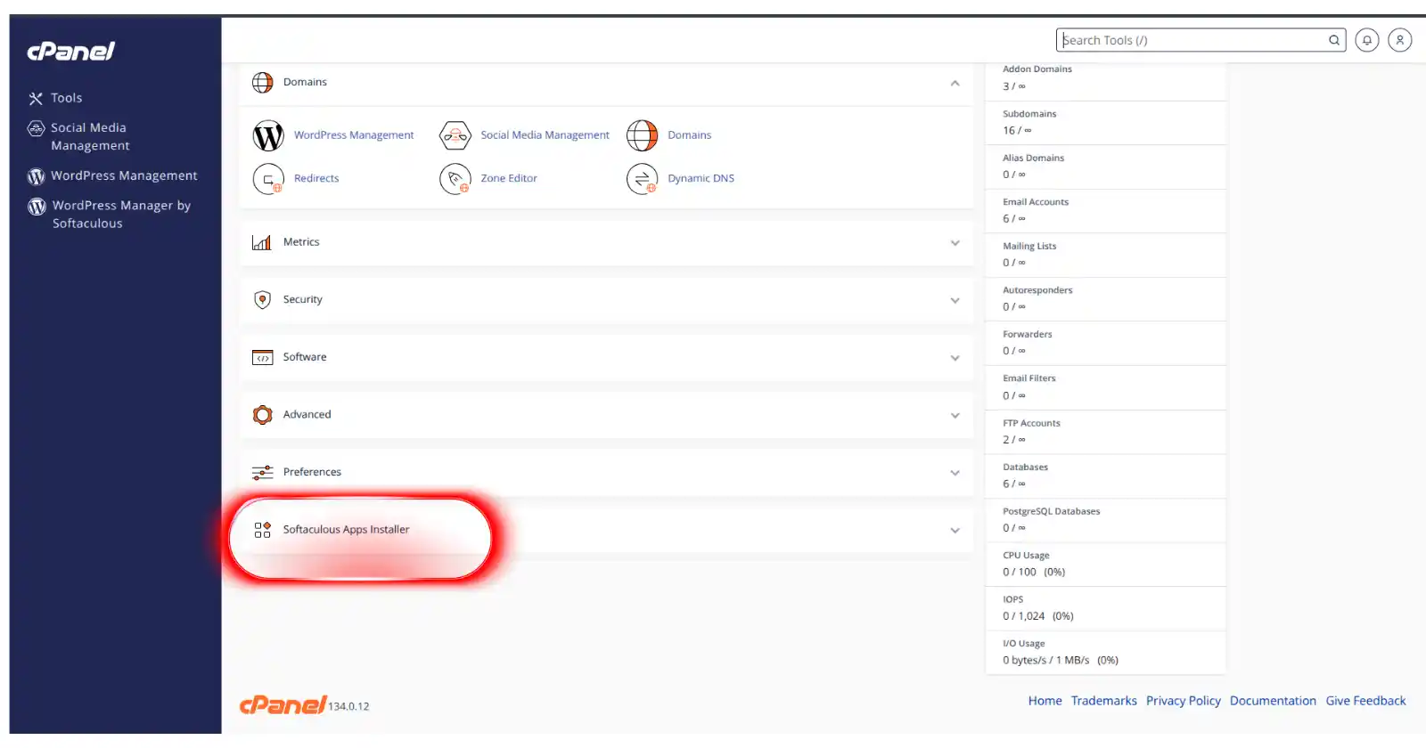Click WordPress Manager by Softaculous sidebar icon
This screenshot has height=748, width=1426.
37,207
